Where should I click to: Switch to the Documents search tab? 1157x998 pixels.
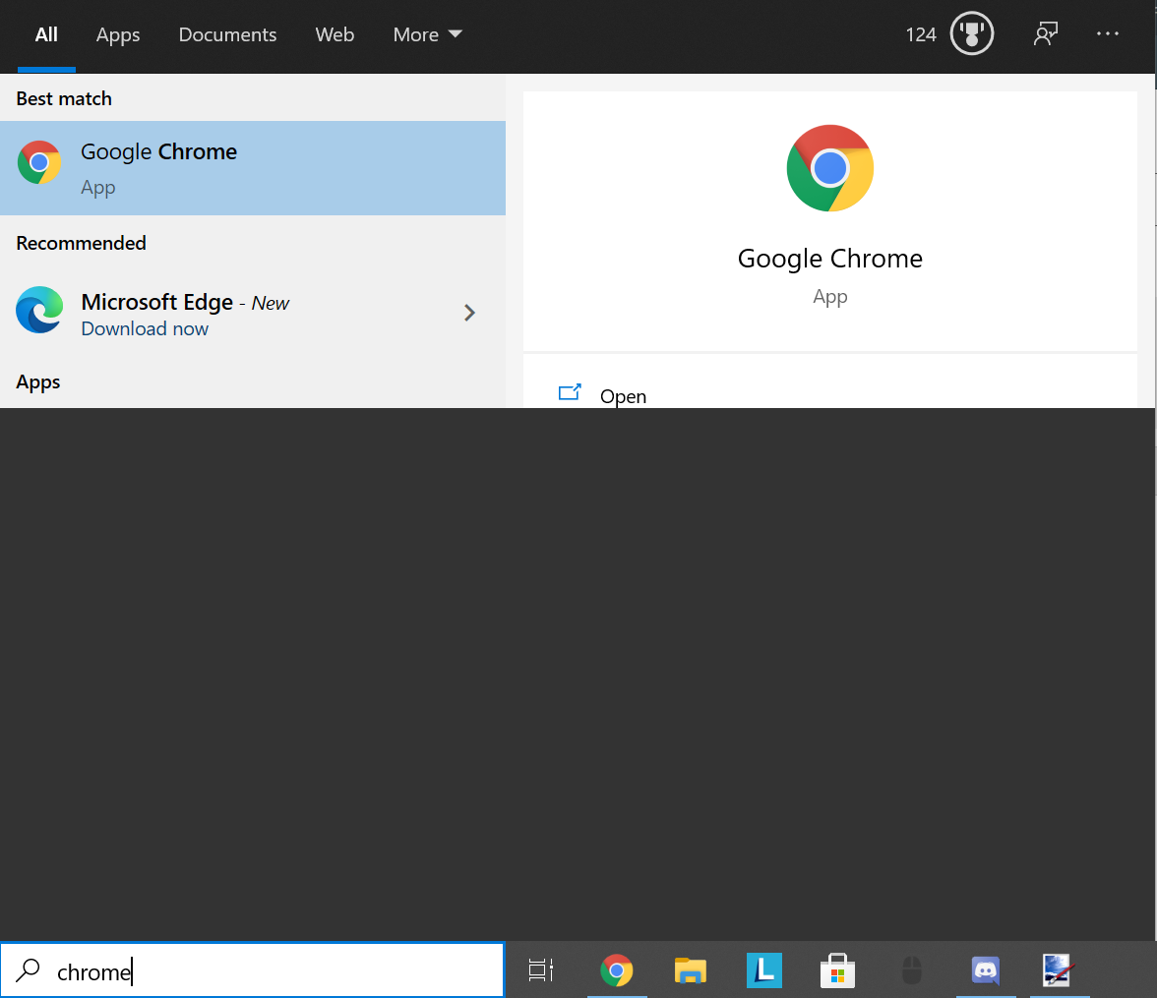point(227,34)
